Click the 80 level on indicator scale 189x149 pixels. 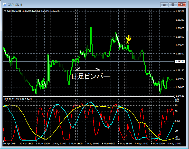pos(176,106)
